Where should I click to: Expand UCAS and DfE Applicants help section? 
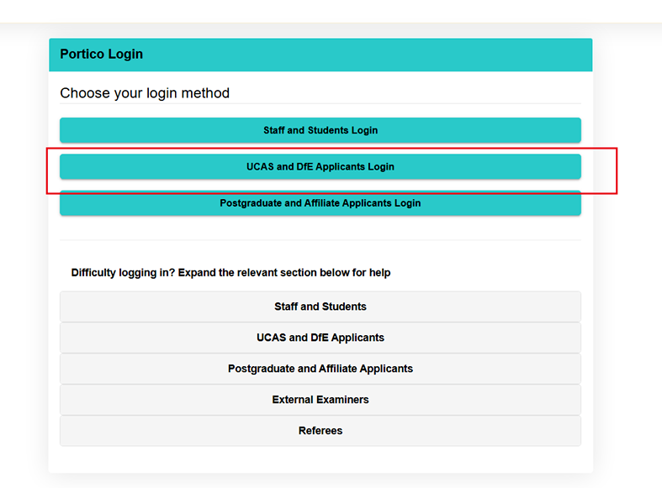tap(320, 338)
